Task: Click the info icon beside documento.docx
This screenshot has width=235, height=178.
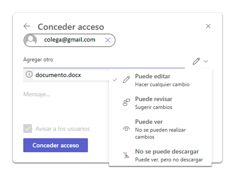Action: 29,75
